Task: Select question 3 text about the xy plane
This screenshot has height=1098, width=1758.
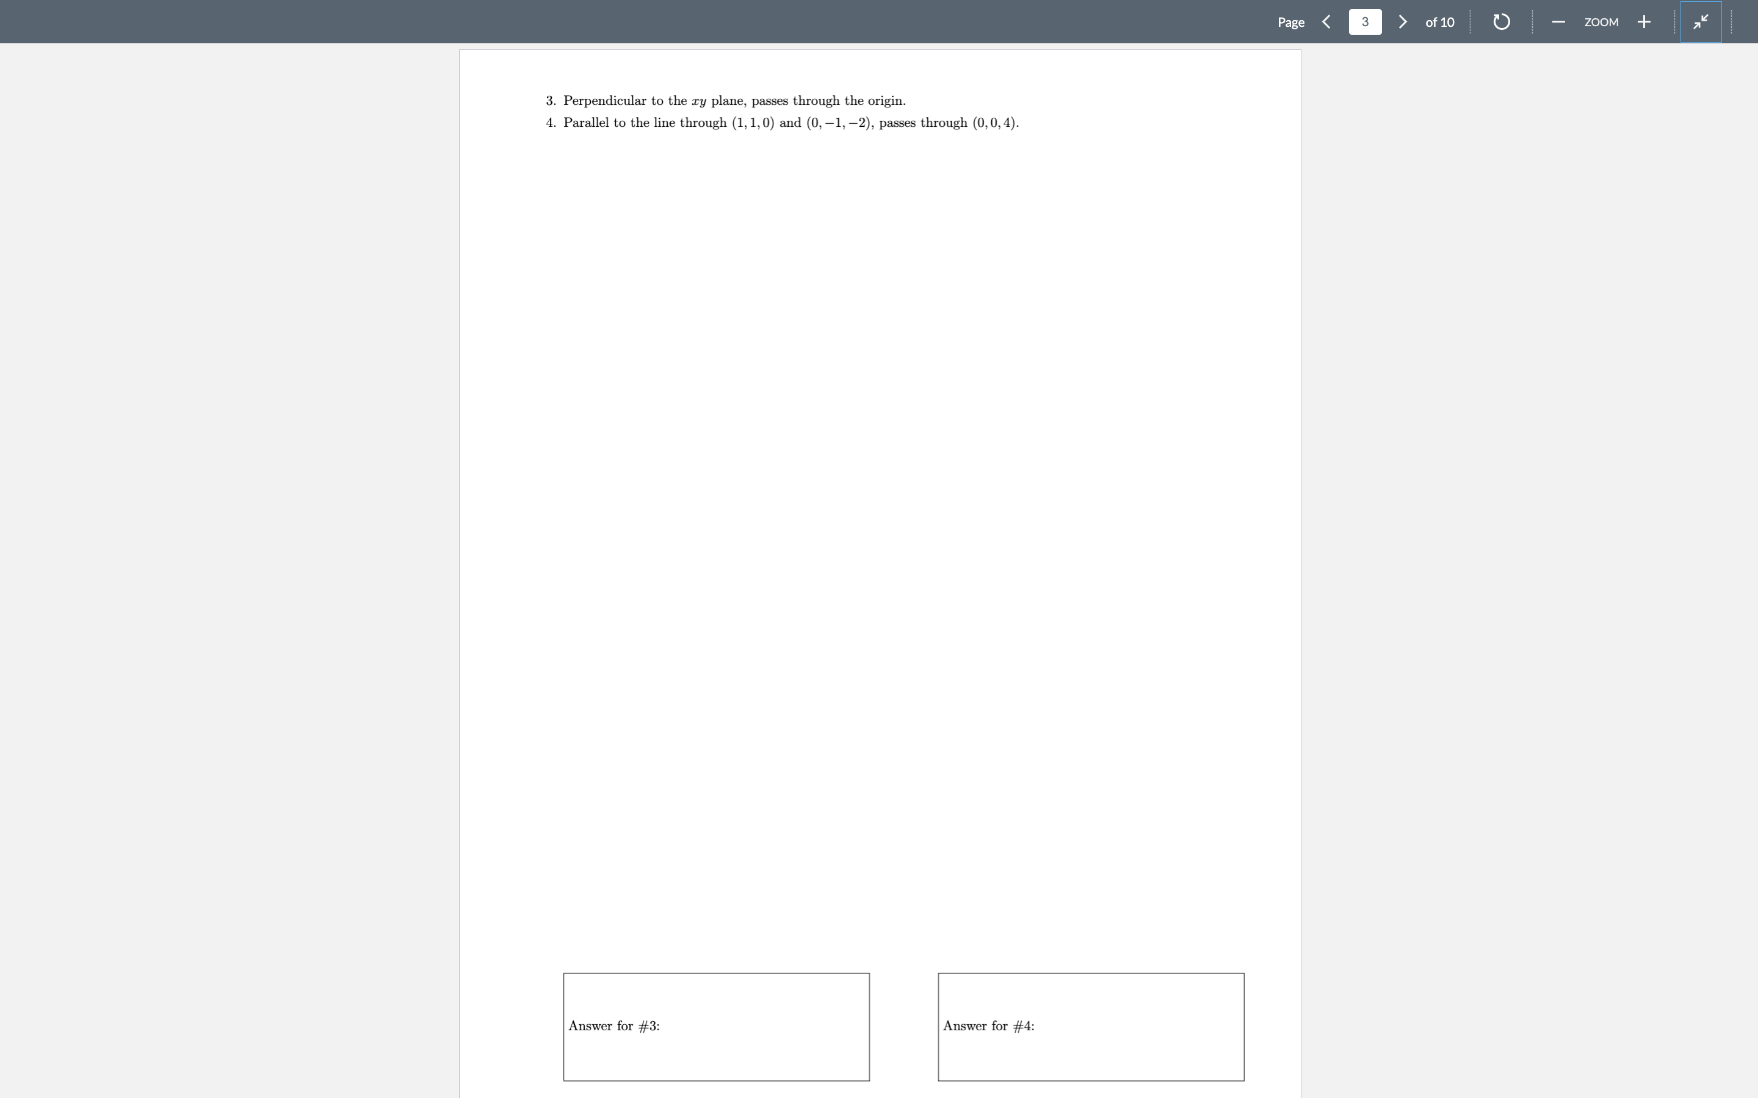Action: point(734,100)
